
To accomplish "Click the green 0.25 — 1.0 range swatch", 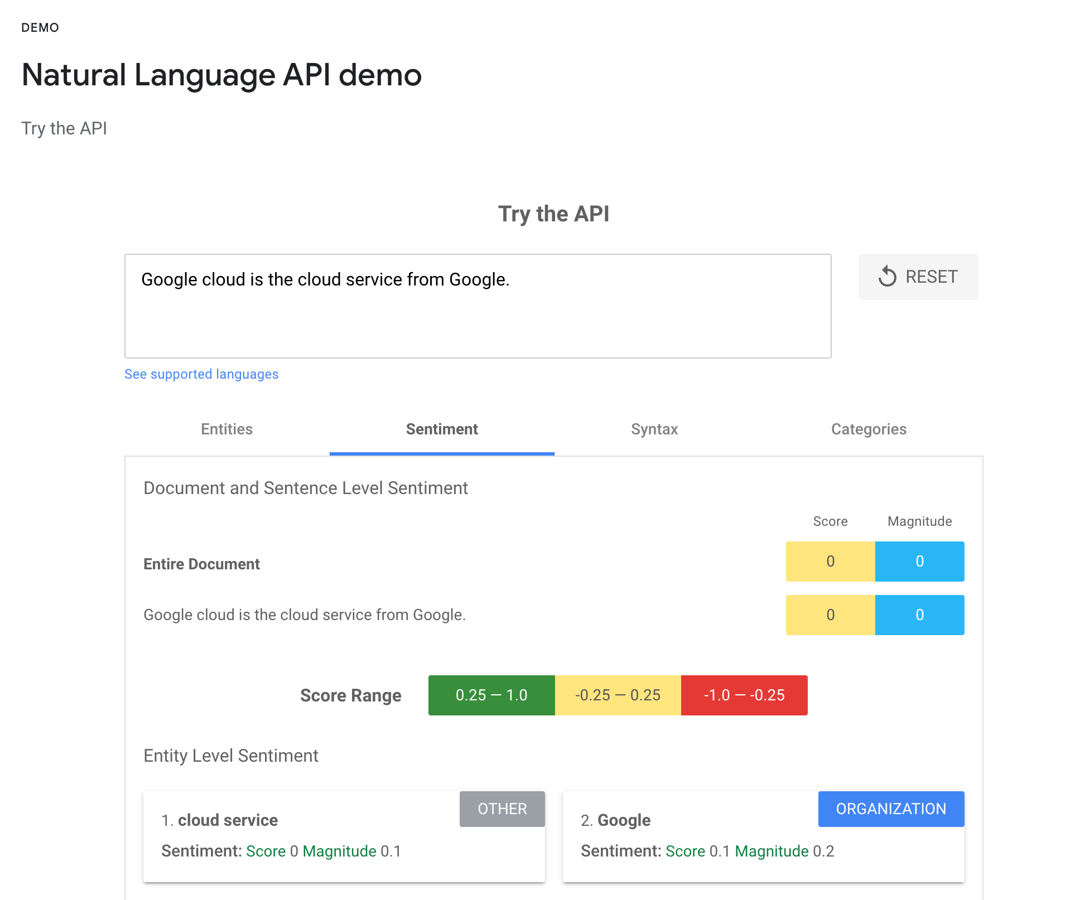I will coord(491,695).
